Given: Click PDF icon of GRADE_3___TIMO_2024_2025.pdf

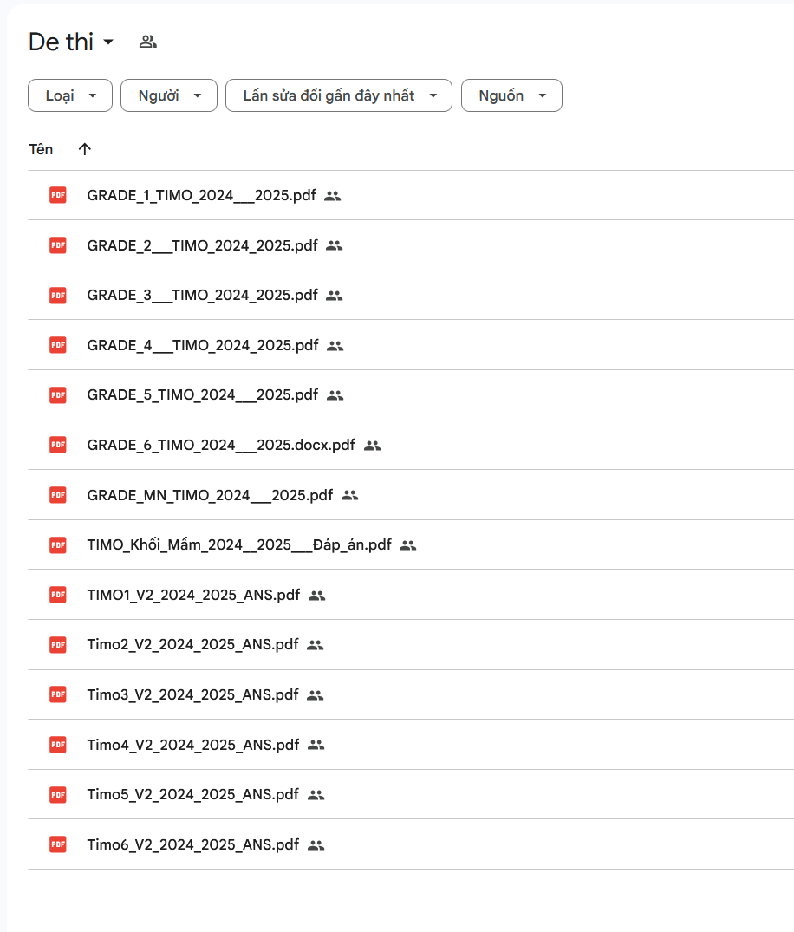Looking at the screenshot, I should 58,296.
